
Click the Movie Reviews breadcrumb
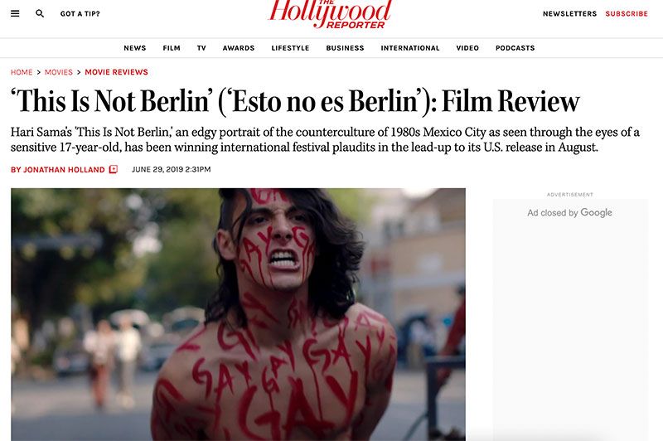[x=116, y=72]
